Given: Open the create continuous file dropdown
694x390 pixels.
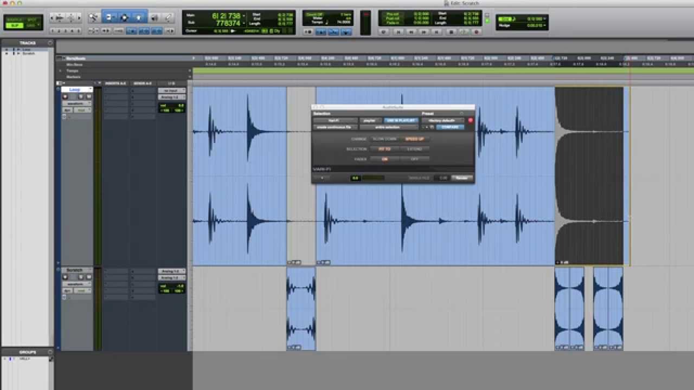Looking at the screenshot, I should point(335,127).
